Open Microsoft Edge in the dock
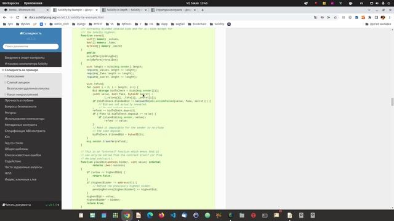The width and height of the screenshot is (394, 221). pos(150,215)
